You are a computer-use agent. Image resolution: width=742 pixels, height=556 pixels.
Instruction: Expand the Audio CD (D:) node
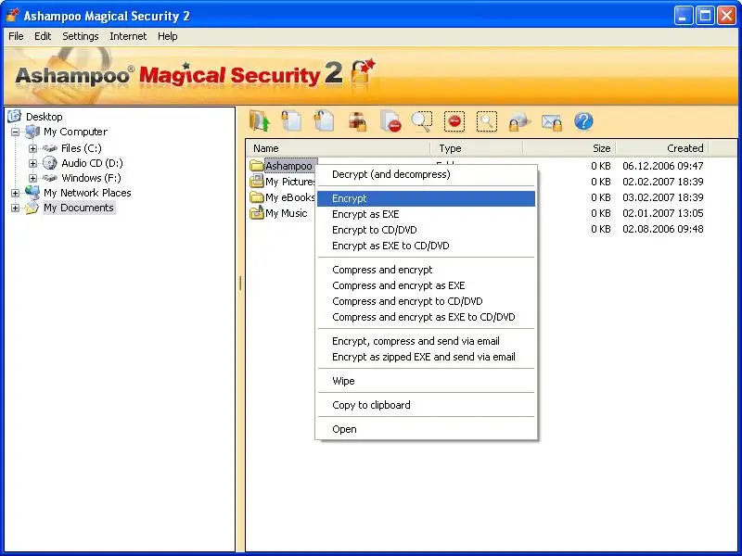[x=32, y=164]
